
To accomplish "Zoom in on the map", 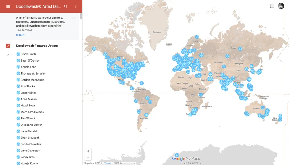I will pyautogui.click(x=88, y=151).
